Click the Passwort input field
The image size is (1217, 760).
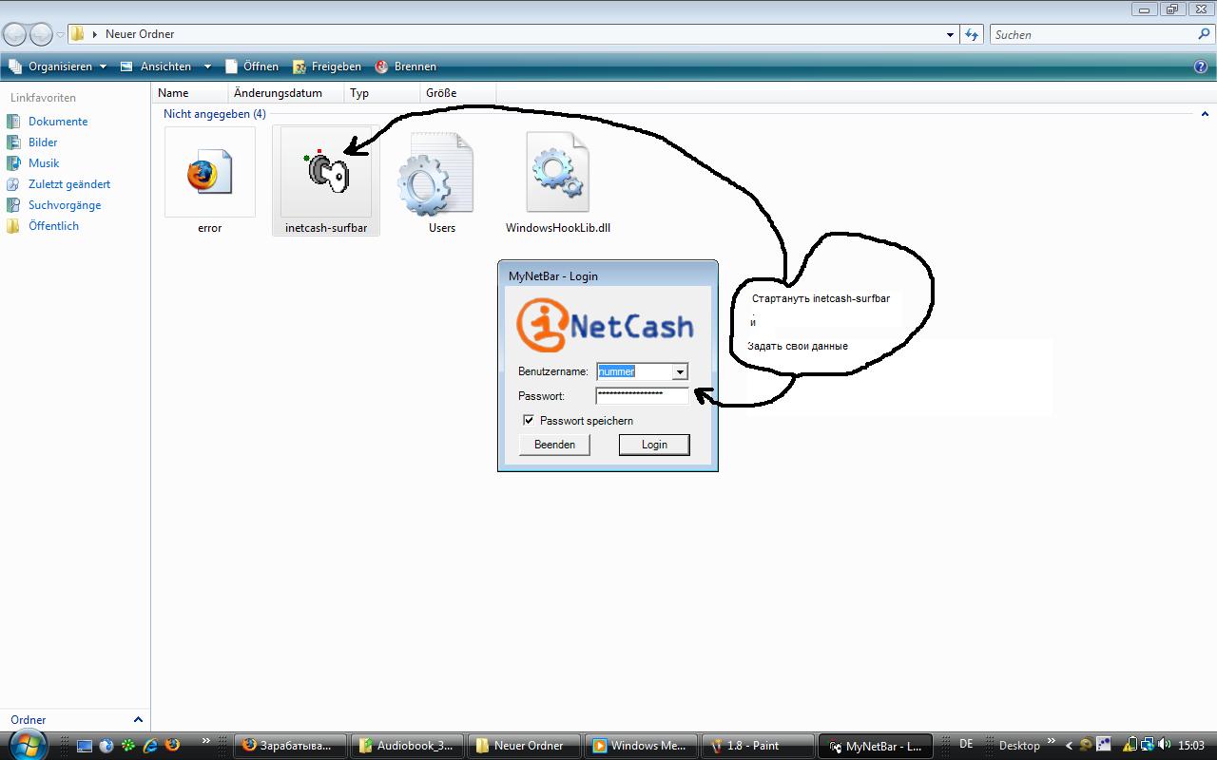click(642, 395)
